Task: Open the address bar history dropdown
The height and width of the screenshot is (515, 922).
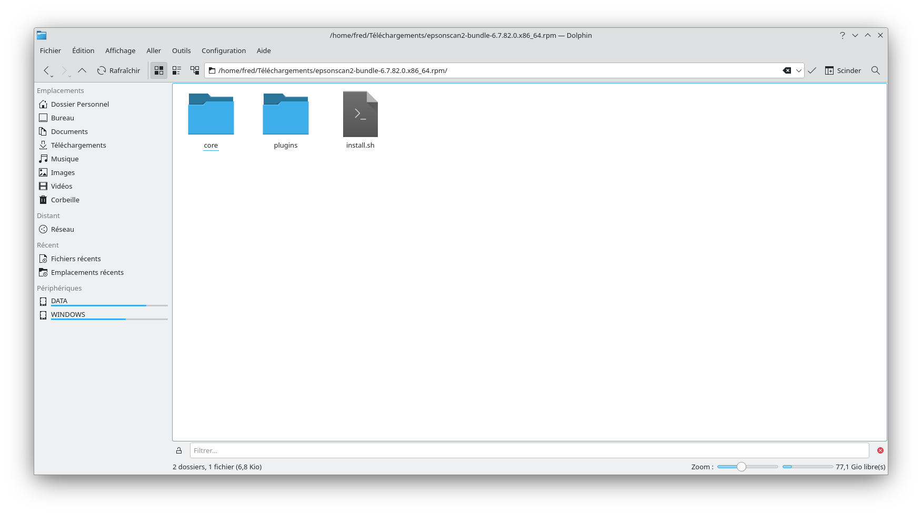Action: coord(798,70)
